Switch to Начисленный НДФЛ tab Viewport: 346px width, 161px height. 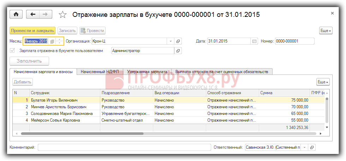[x=100, y=72]
